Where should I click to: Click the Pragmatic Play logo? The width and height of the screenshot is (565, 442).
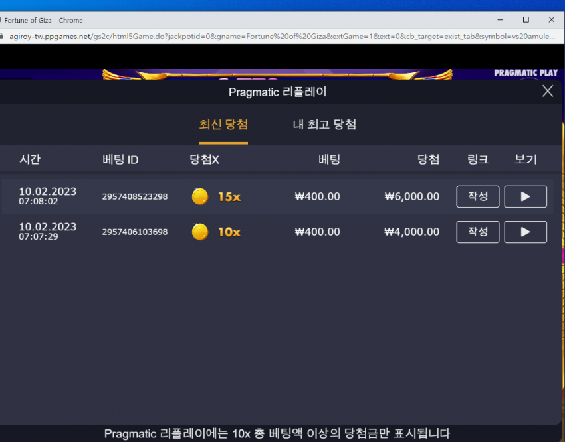(x=526, y=72)
